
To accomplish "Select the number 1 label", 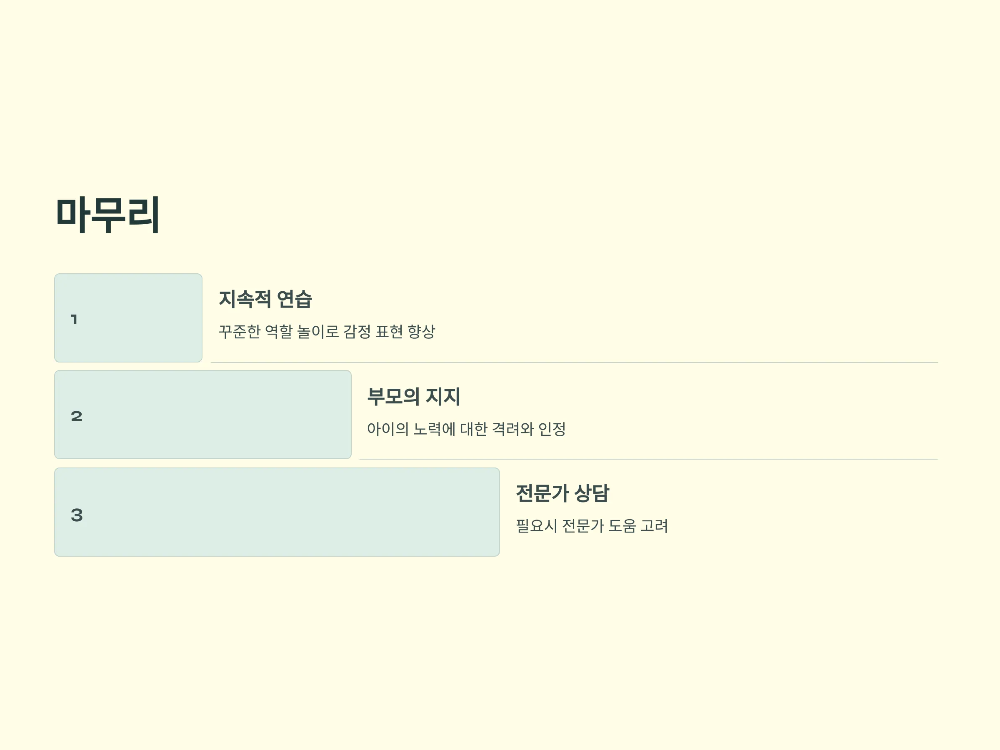I will coord(75,320).
